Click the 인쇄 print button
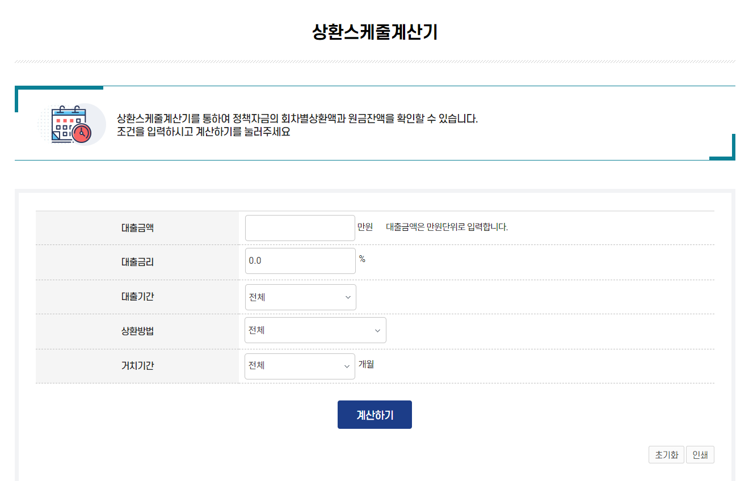Image resolution: width=753 pixels, height=481 pixels. click(x=700, y=454)
